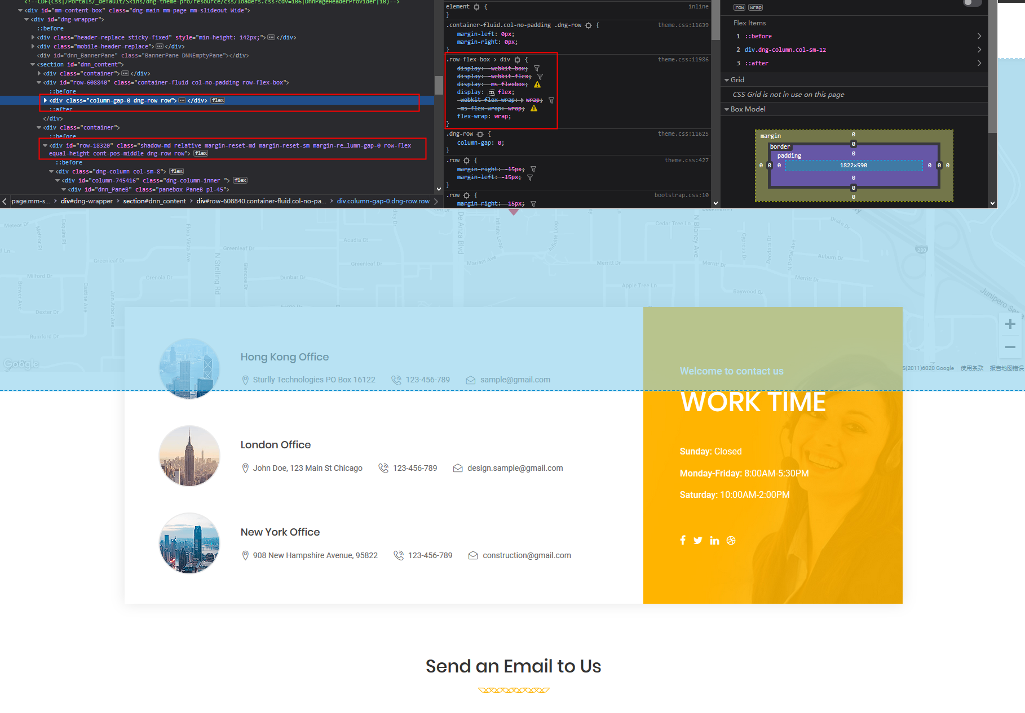The height and width of the screenshot is (713, 1025).
Task: Open the flexbox editor icon beside 'display: flex'
Action: [x=491, y=92]
